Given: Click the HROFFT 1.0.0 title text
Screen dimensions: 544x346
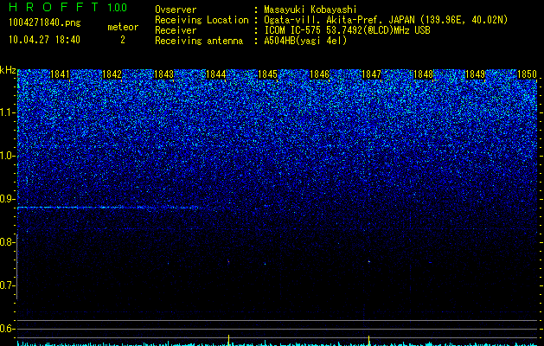Looking at the screenshot, I should coord(68,7).
